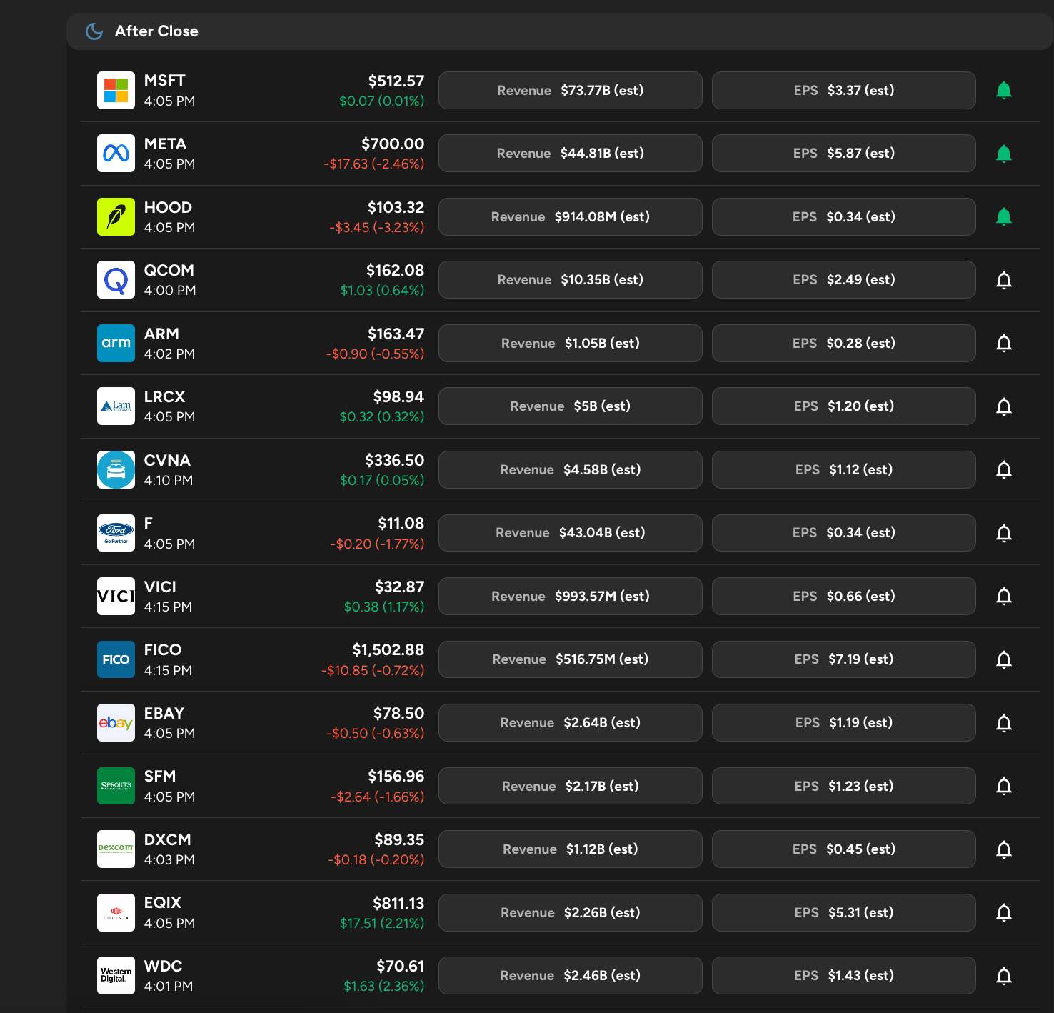The height and width of the screenshot is (1013, 1054).
Task: Click META share price $700.00
Action: click(x=393, y=144)
